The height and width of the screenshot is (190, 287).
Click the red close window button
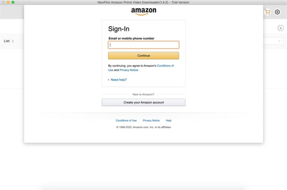pyautogui.click(x=4, y=2)
